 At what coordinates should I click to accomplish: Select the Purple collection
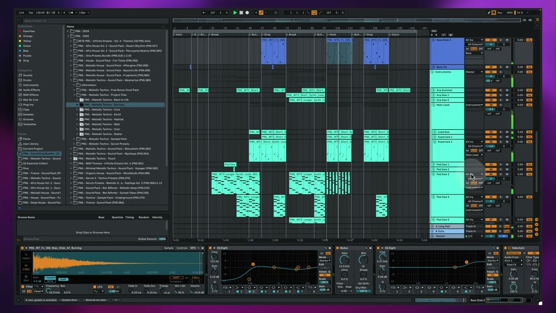pyautogui.click(x=27, y=56)
